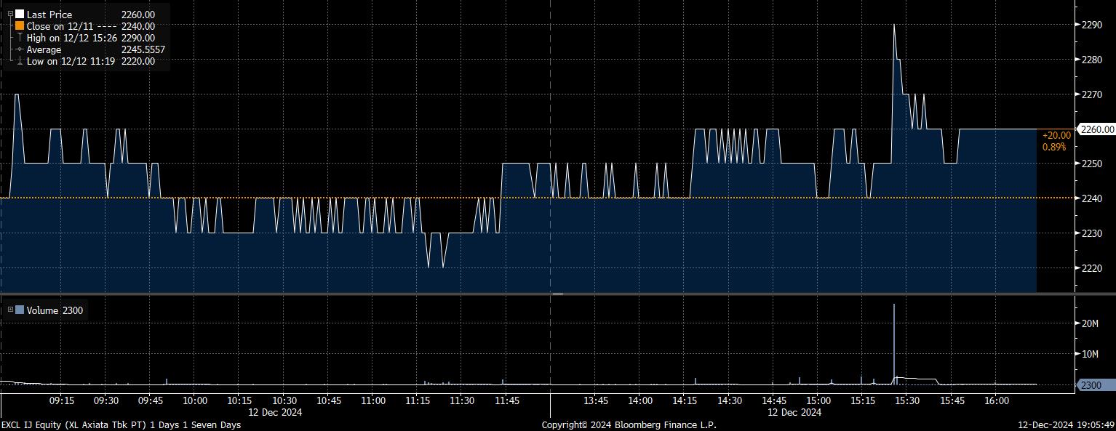Select the Low marker icon in legend
This screenshot has width=1116, height=431.
coord(20,61)
